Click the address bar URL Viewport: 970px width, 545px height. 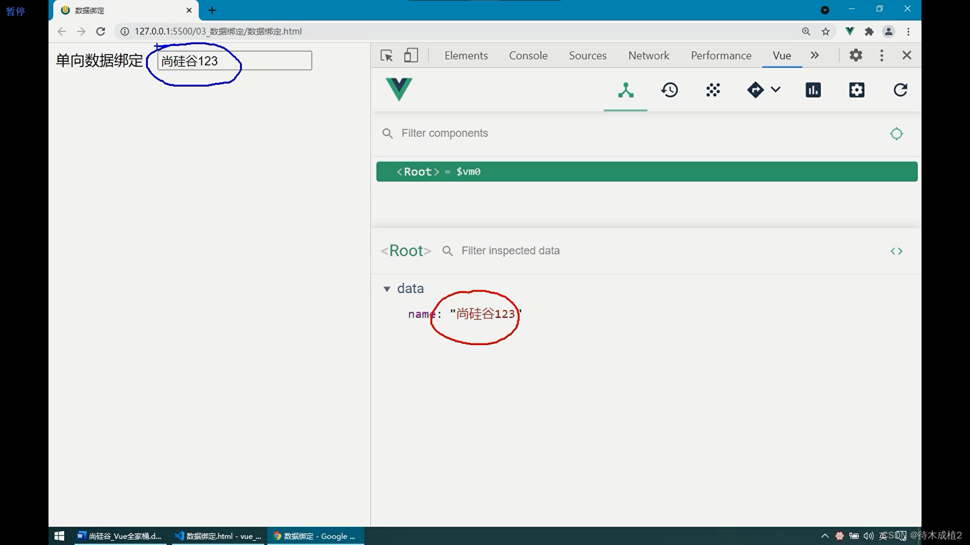click(218, 31)
